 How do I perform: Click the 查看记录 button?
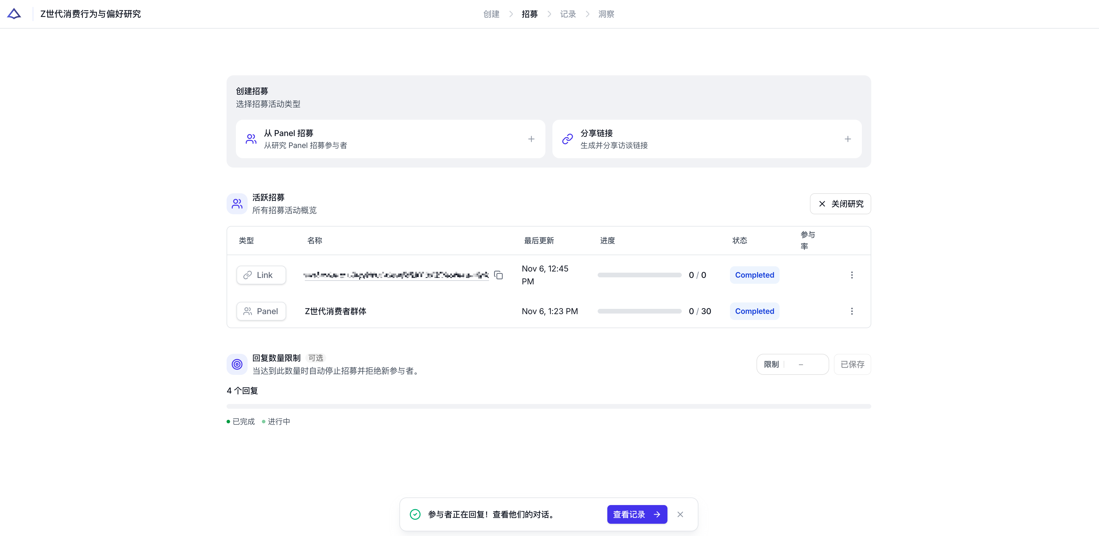pos(637,514)
